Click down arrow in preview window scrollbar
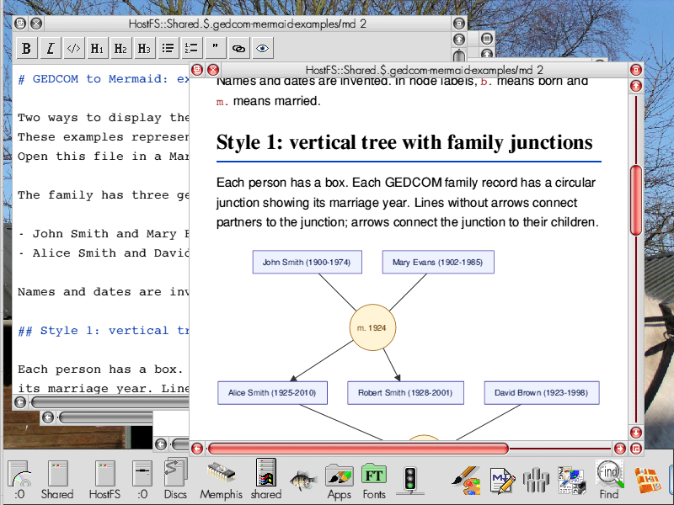 click(636, 433)
